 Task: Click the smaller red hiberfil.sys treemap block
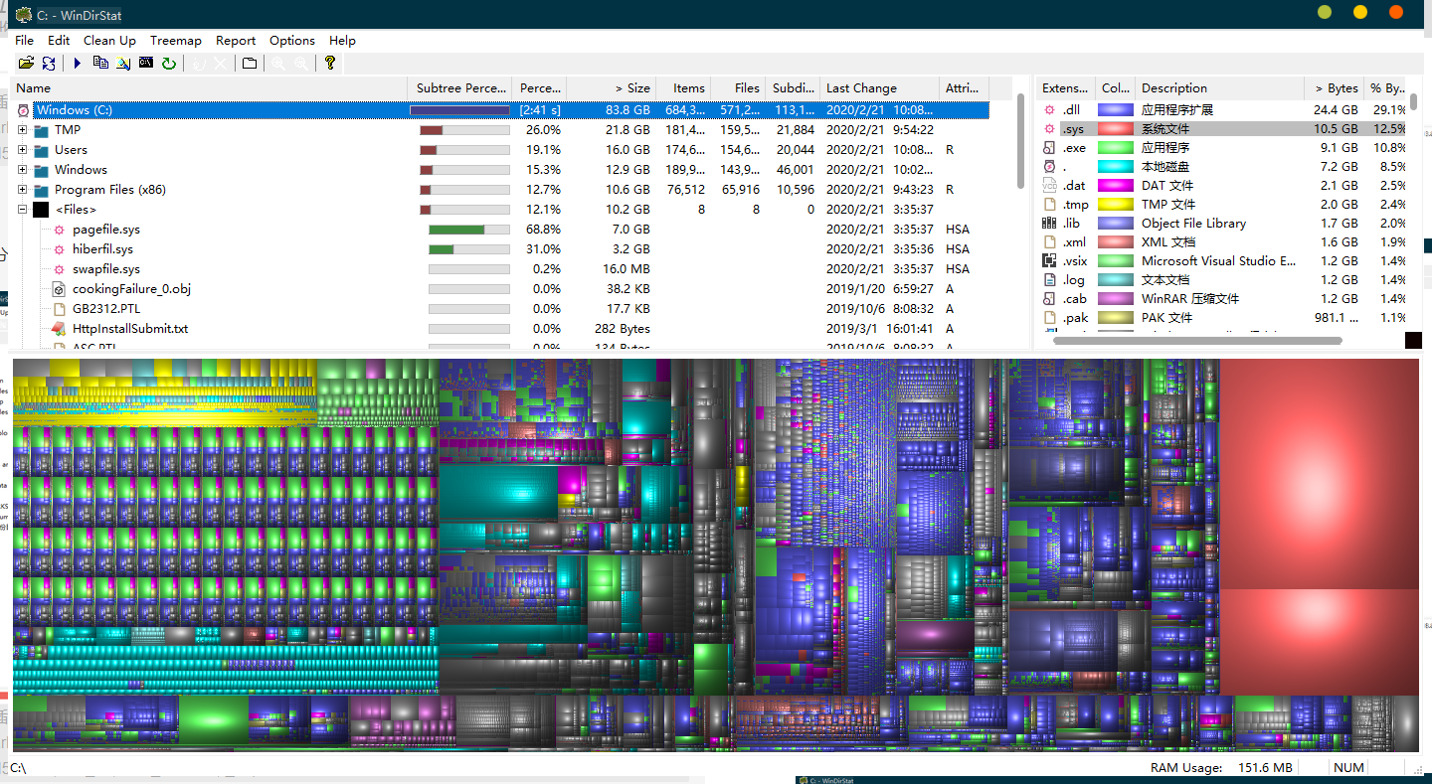(x=1320, y=642)
